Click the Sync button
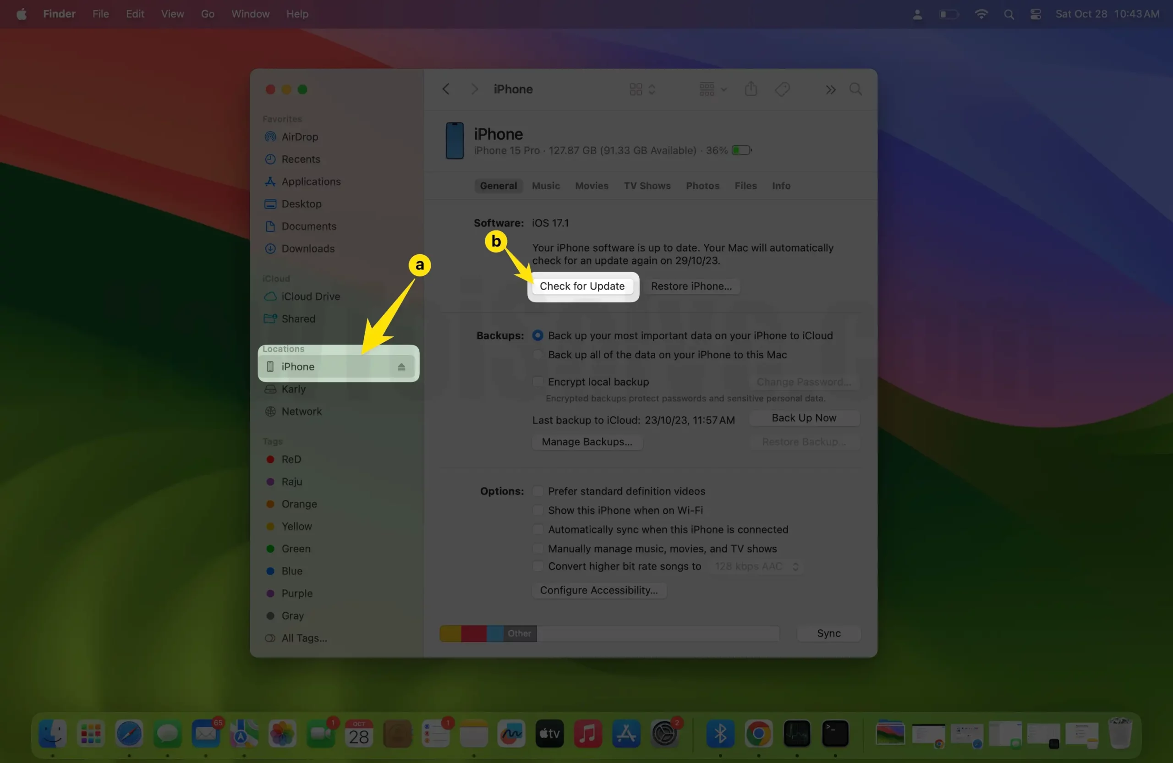Viewport: 1173px width, 763px height. 828,633
